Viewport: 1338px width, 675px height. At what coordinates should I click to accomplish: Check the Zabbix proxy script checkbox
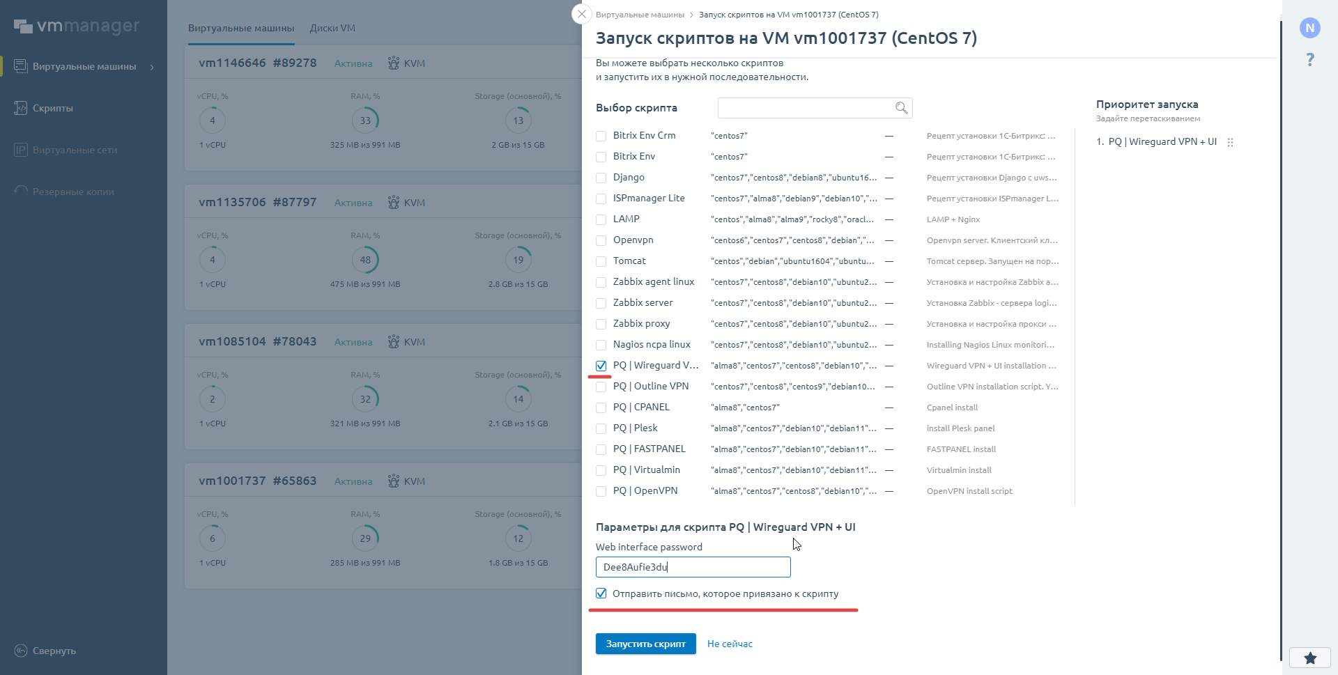click(601, 324)
